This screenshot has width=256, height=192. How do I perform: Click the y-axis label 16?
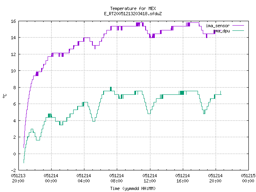click(13, 21)
